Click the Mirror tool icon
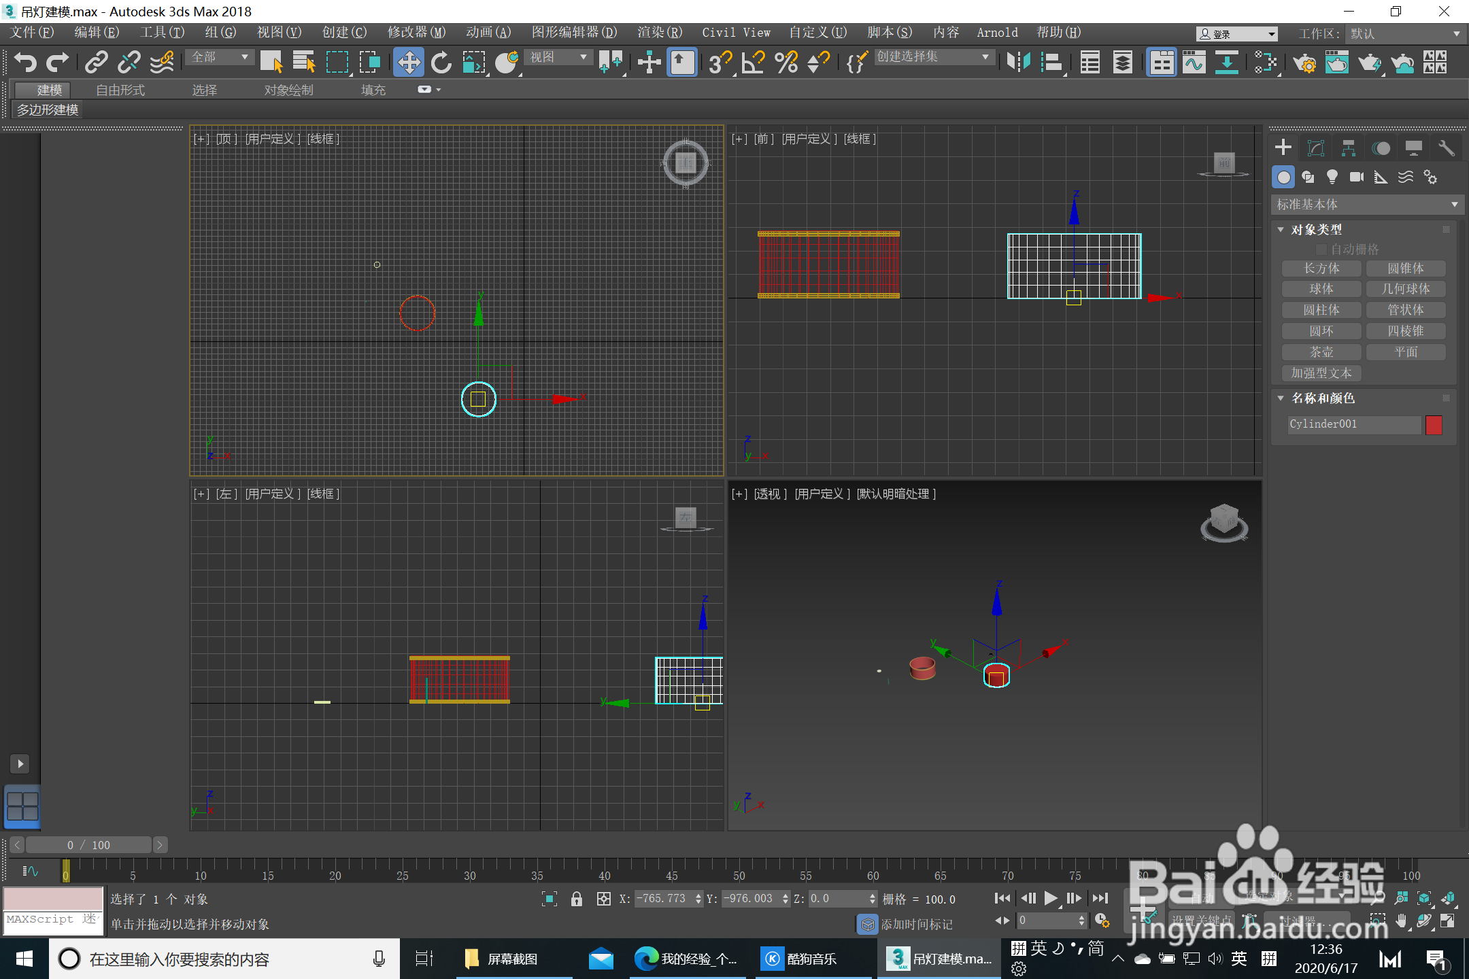 point(1017,63)
